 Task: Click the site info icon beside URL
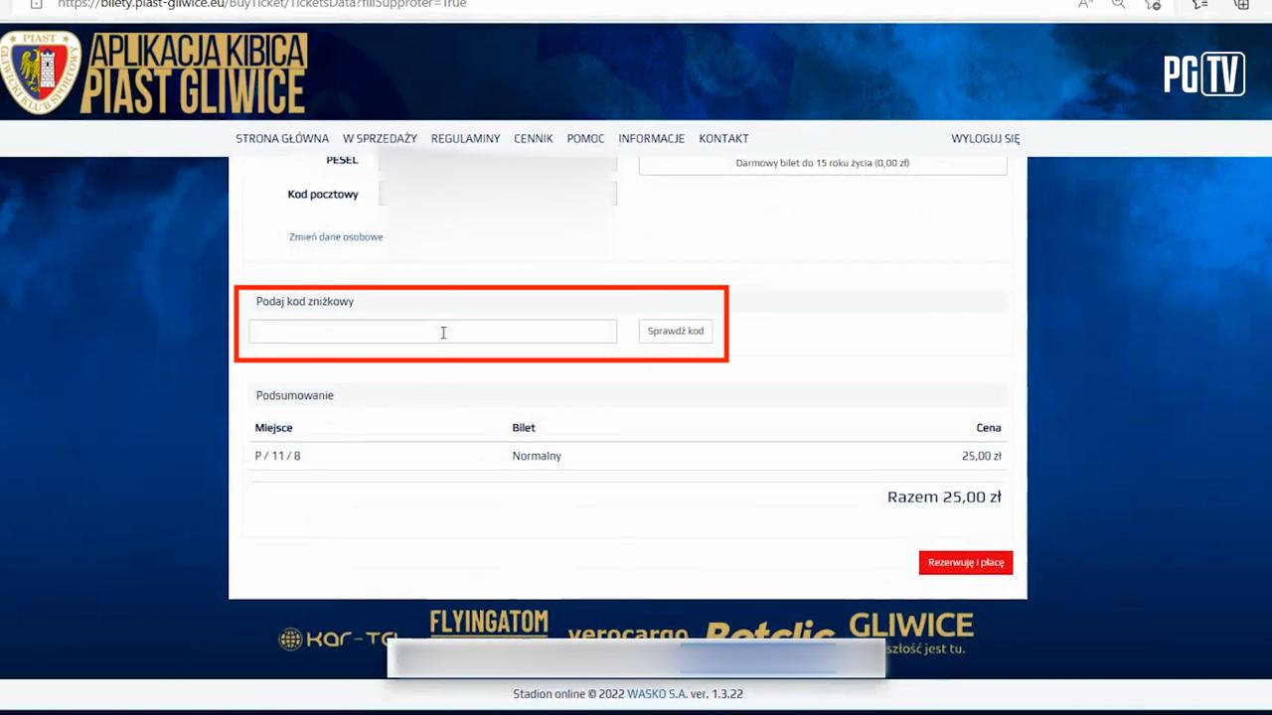click(x=36, y=4)
